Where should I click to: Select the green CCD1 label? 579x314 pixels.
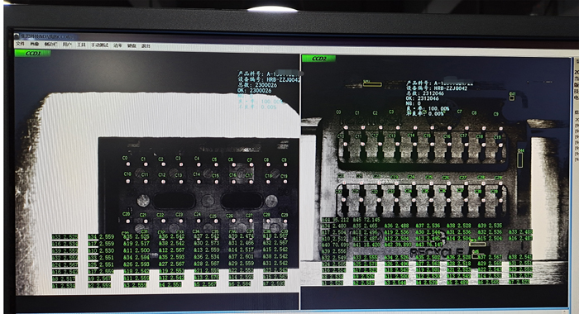[x=32, y=54]
